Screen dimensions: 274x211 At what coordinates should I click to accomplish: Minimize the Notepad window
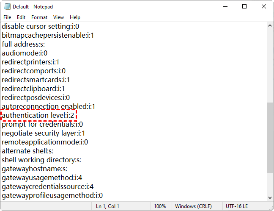coord(225,7)
